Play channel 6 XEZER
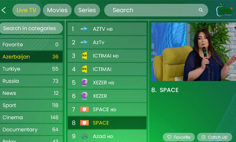Viewport: 236px width, 142px height. coord(107,96)
